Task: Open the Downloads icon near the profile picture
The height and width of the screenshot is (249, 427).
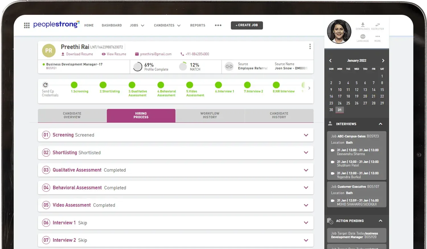Action: (362, 25)
